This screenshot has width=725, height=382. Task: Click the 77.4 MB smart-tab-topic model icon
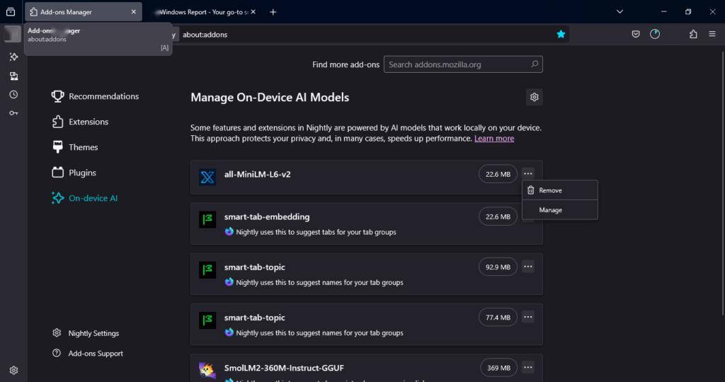pos(207,320)
